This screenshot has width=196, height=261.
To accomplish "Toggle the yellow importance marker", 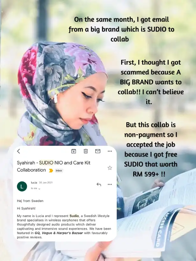I will coord(51,171).
